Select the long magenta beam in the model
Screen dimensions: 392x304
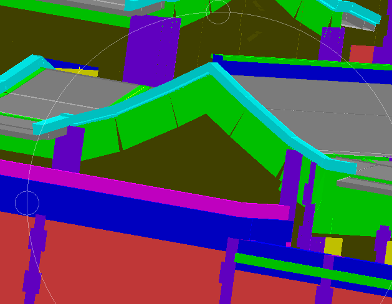pyautogui.click(x=145, y=190)
